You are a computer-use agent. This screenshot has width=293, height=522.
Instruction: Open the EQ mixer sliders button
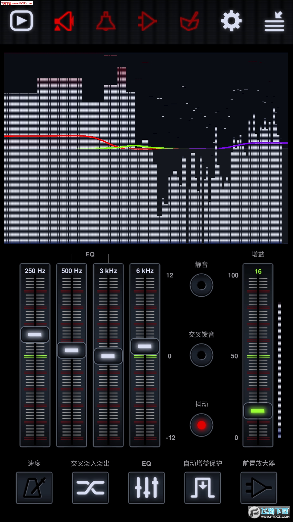coord(146,488)
